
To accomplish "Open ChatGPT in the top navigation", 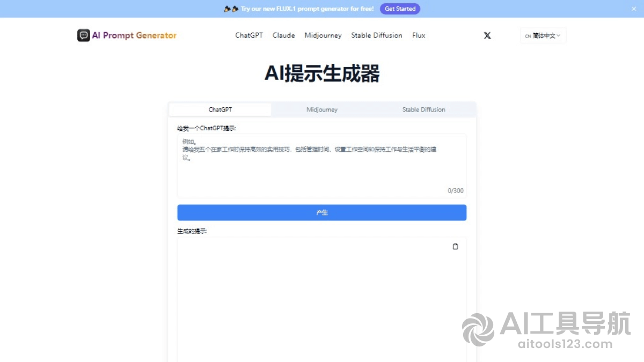I will [249, 35].
